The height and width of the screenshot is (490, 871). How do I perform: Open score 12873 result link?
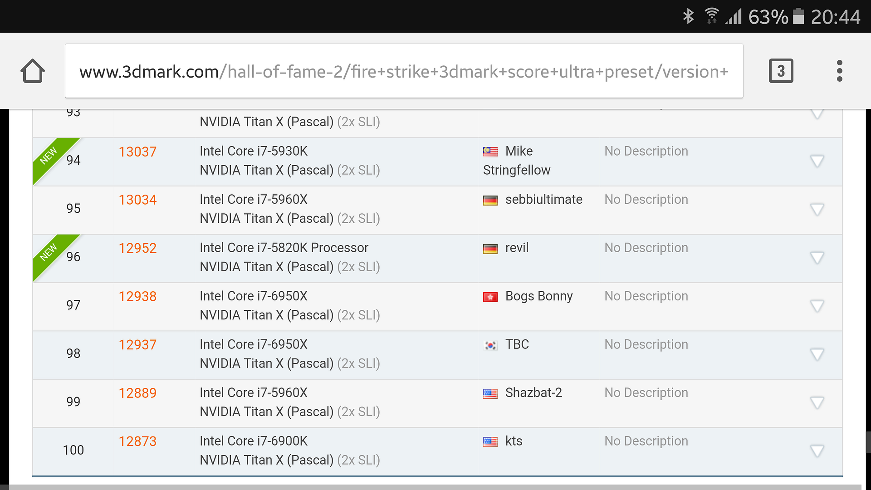[x=137, y=442]
